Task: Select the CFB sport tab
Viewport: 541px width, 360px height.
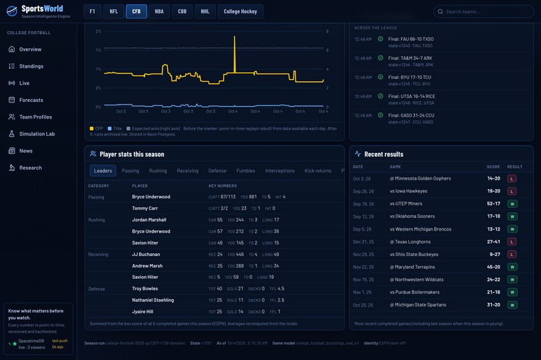Action: tap(136, 11)
